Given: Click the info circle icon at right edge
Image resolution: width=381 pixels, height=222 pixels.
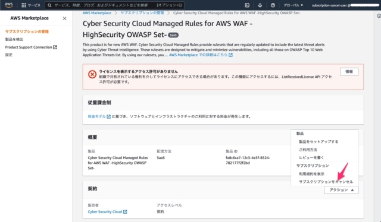Looking at the screenshot, I should (x=379, y=16).
